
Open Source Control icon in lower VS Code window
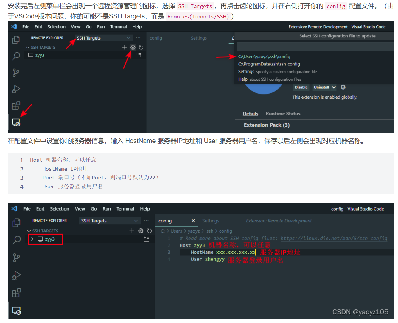pyautogui.click(x=16, y=258)
